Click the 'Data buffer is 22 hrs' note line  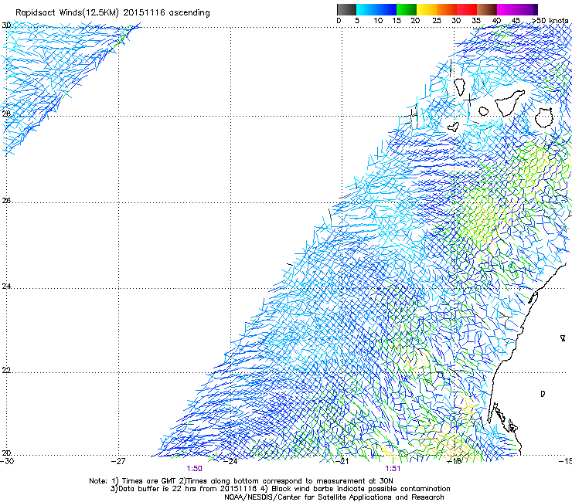click(x=280, y=489)
